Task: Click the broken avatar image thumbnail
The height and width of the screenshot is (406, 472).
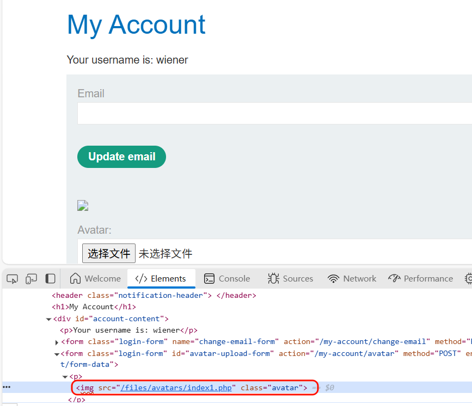Action: [83, 206]
